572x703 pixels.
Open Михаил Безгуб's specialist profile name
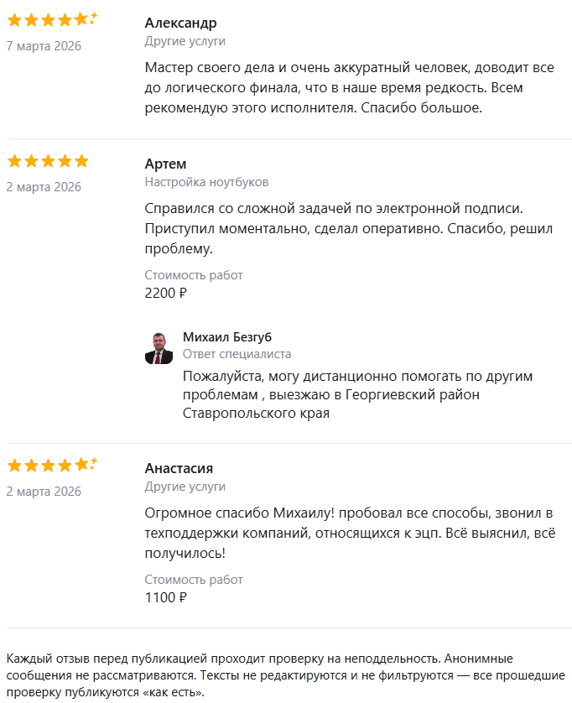(227, 336)
